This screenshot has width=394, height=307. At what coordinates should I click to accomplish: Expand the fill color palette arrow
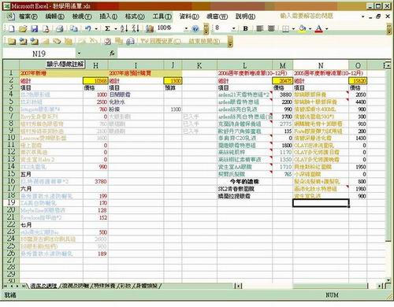click(x=310, y=28)
